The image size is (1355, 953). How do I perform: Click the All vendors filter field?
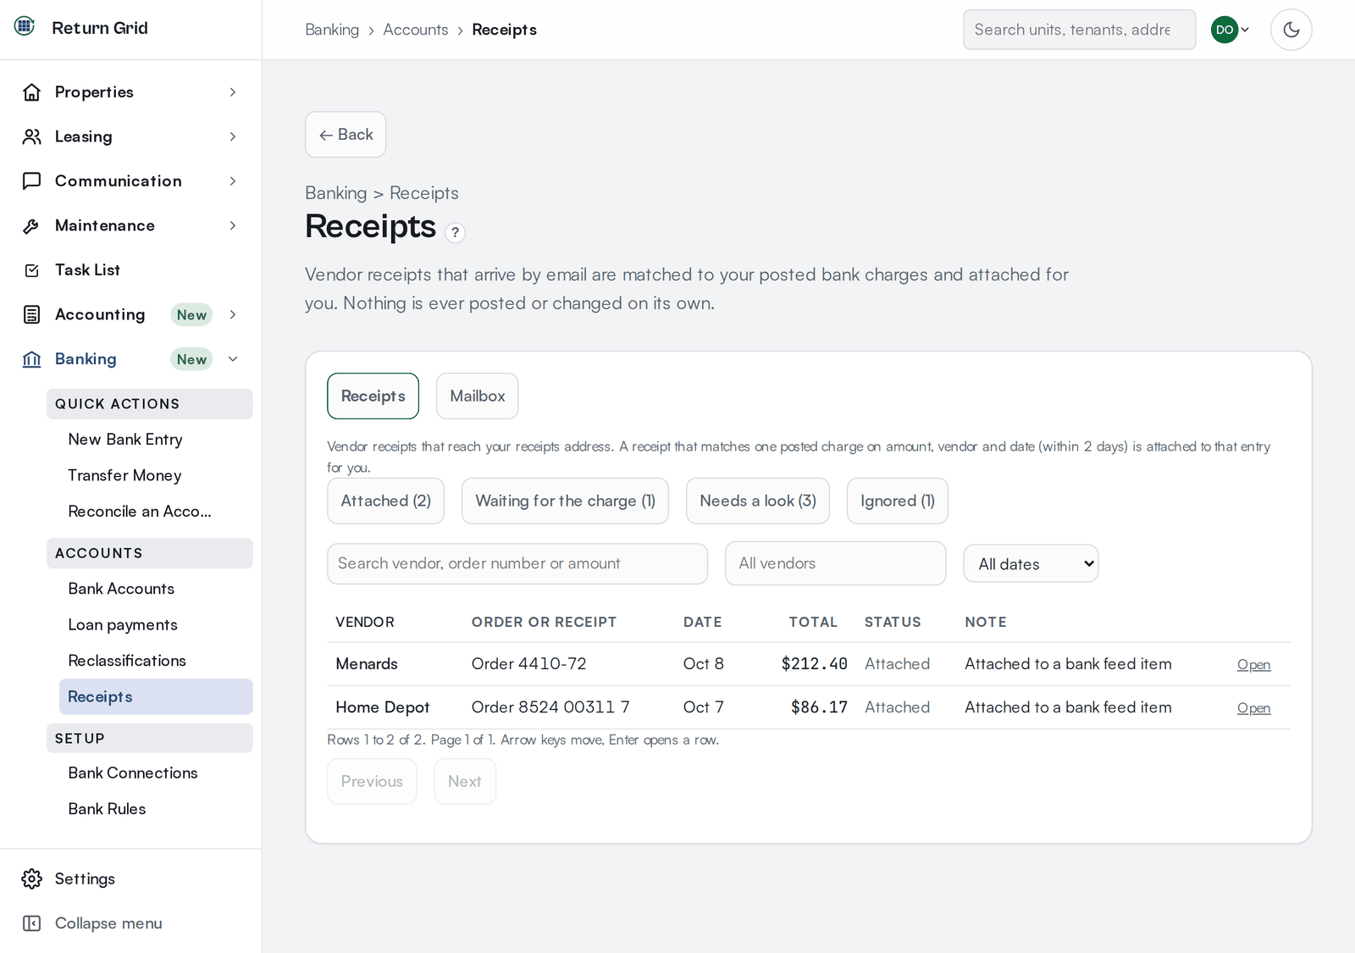[835, 563]
